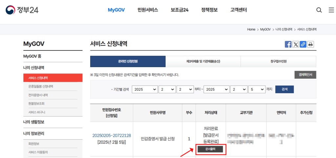Screen dimensions: 336x158
Task: Open 서비스 바구니 in sidebar
Action: (37, 112)
